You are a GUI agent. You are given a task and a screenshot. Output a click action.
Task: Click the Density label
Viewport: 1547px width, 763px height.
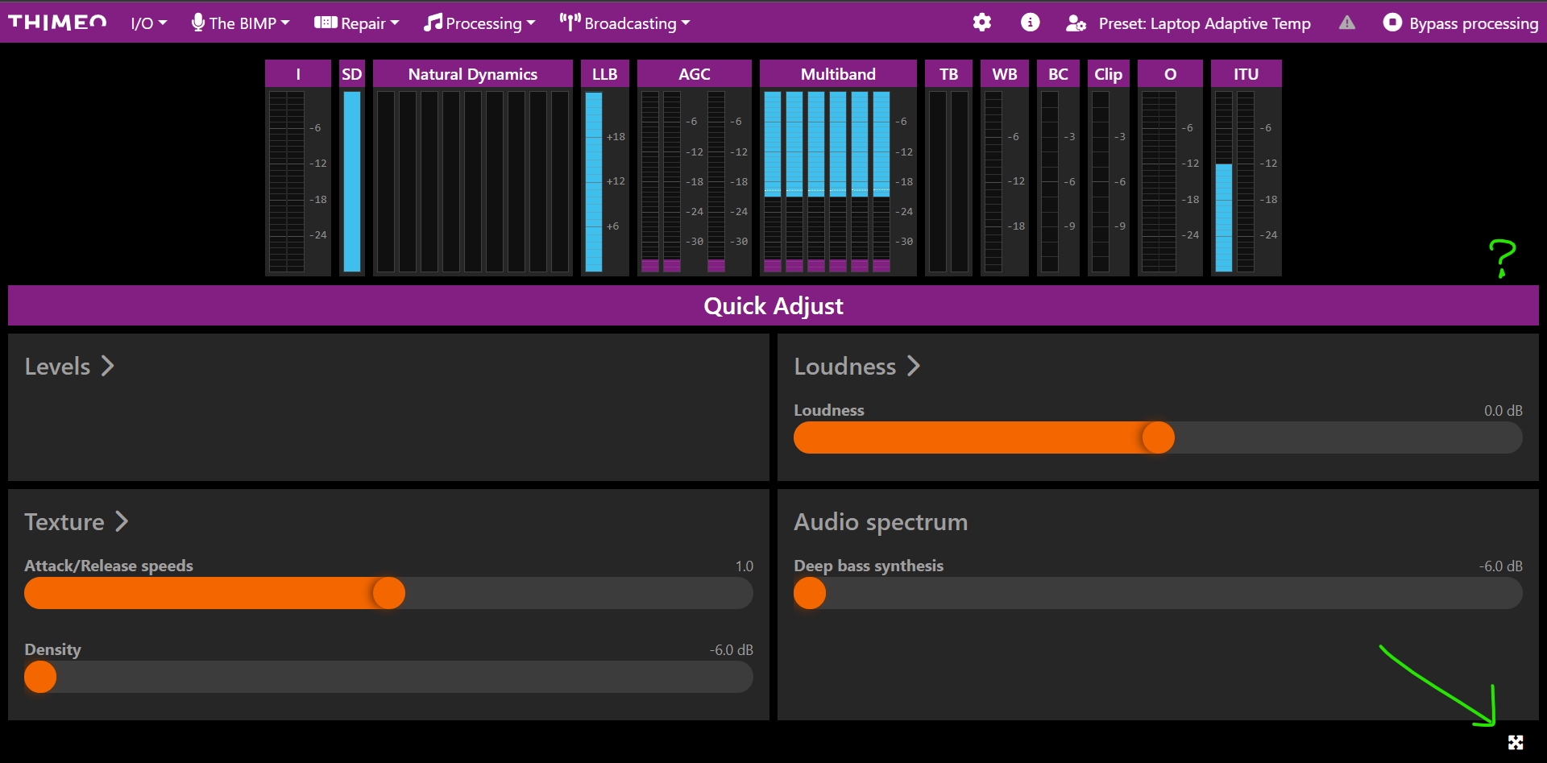pos(52,649)
